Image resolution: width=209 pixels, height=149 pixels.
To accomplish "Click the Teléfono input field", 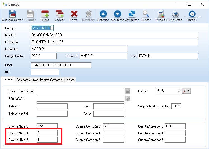I will (52, 106).
